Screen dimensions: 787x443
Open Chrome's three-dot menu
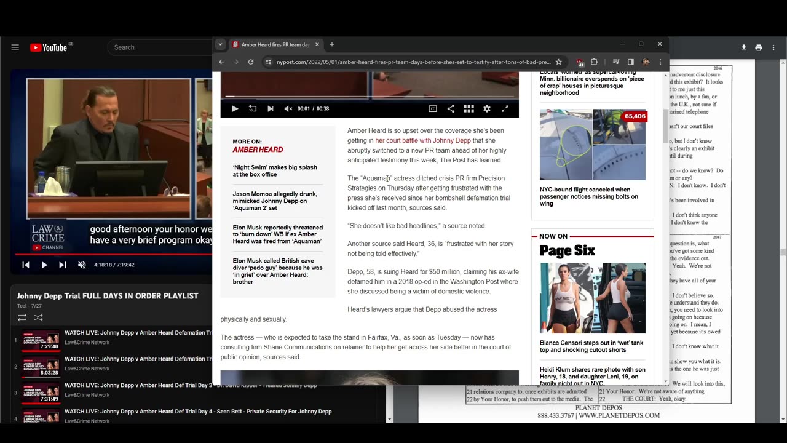tap(660, 62)
